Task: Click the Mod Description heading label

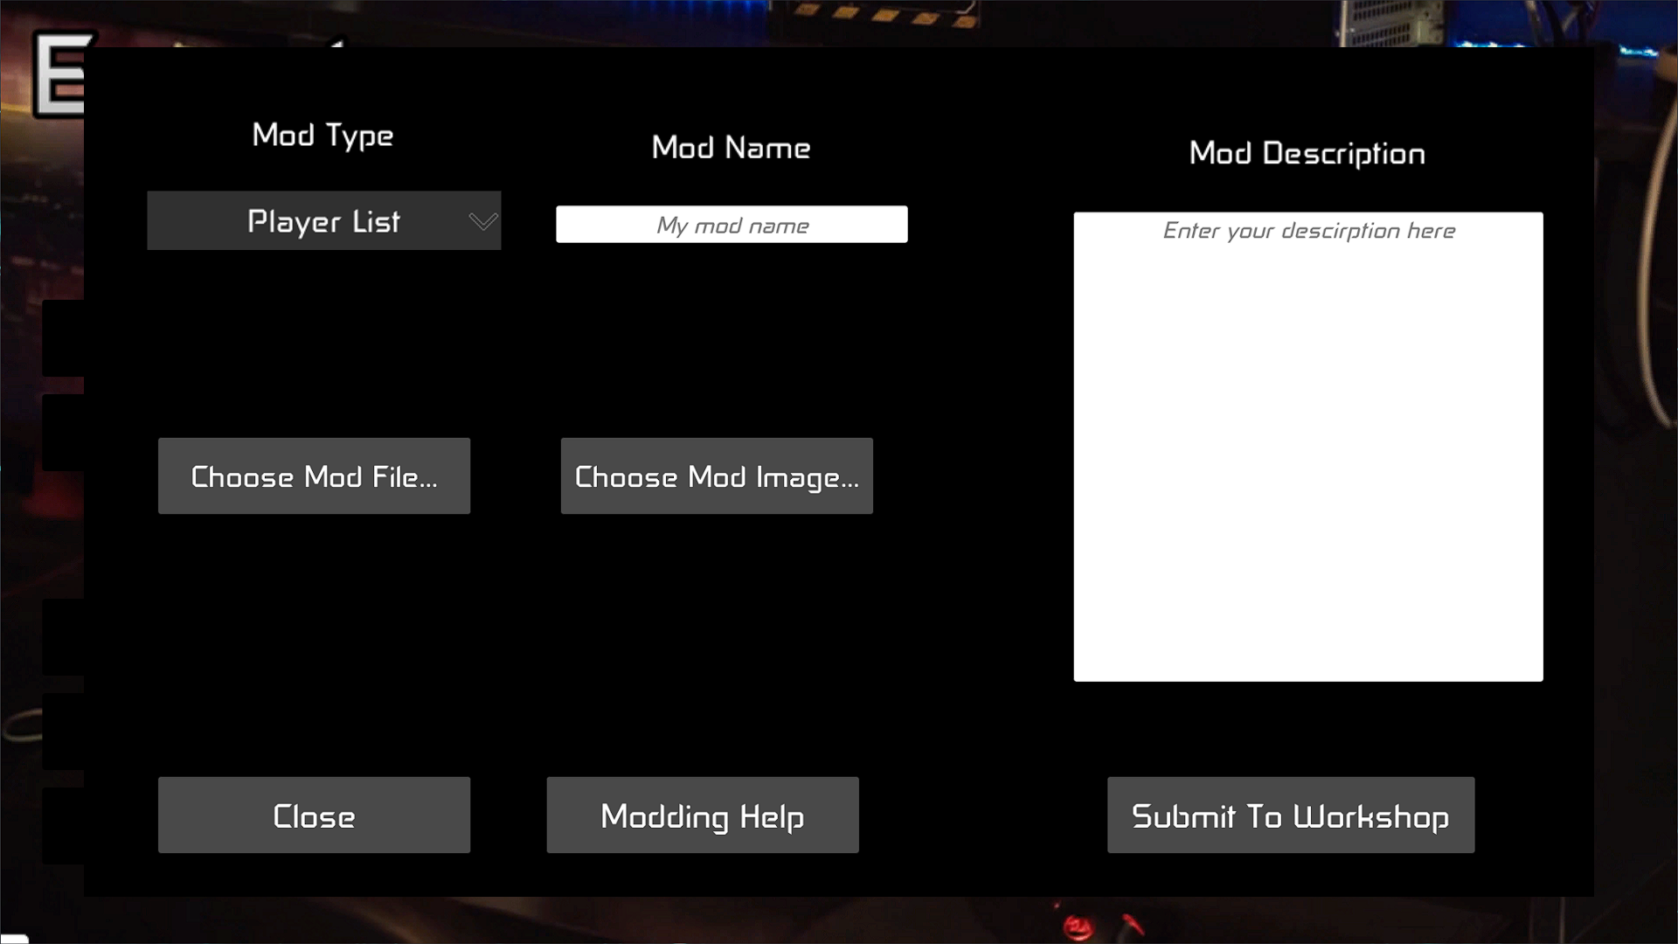Action: 1307,154
